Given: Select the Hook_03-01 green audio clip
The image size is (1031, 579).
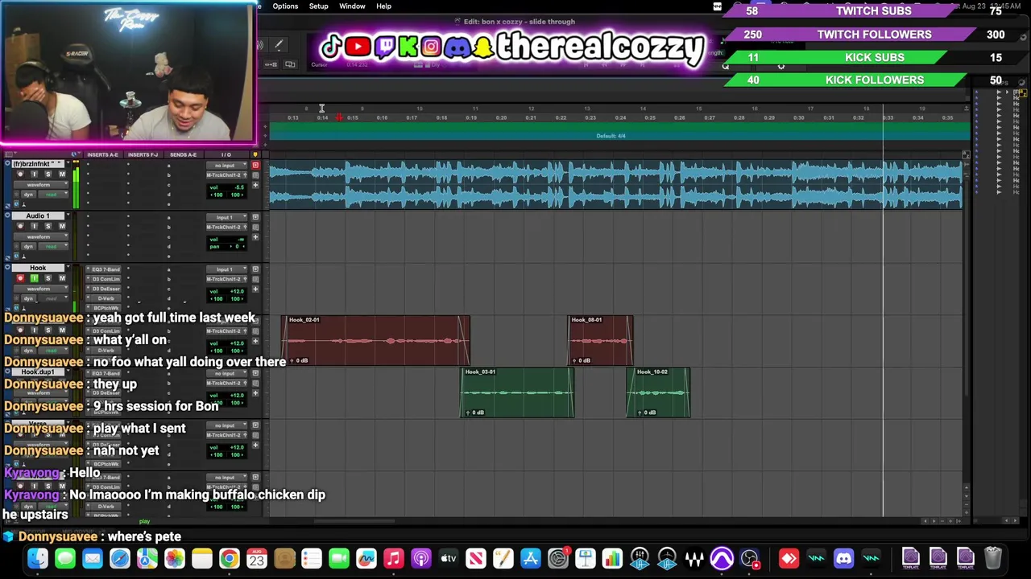Looking at the screenshot, I should coord(517,393).
